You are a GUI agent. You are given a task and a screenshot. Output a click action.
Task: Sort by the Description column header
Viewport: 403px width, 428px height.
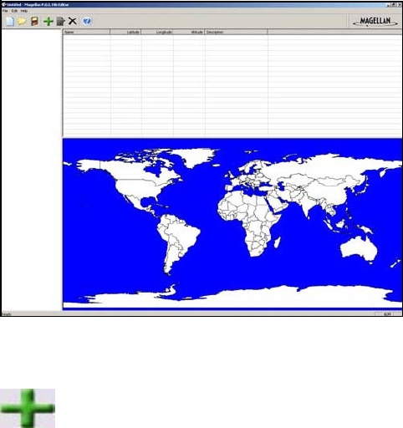(236, 32)
